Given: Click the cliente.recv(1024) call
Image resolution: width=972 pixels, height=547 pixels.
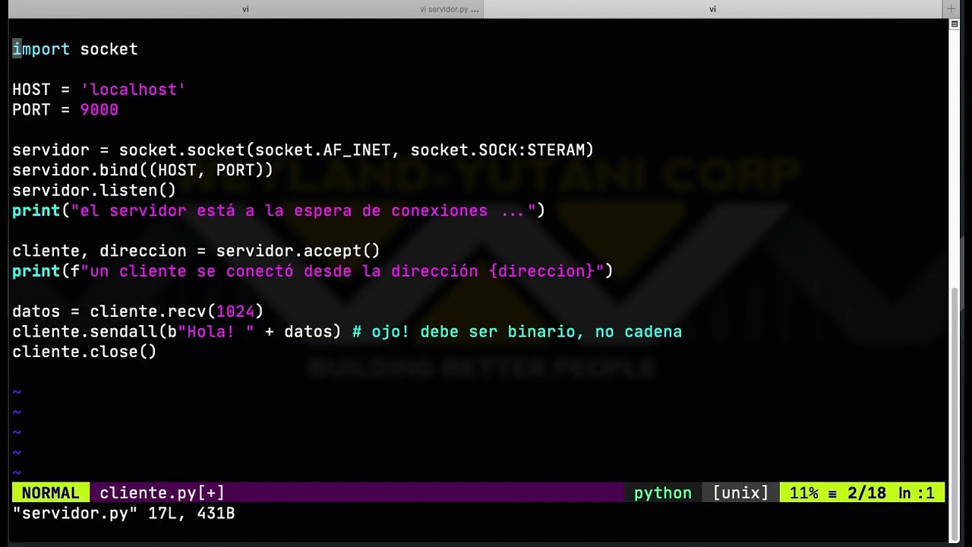Looking at the screenshot, I should [177, 311].
